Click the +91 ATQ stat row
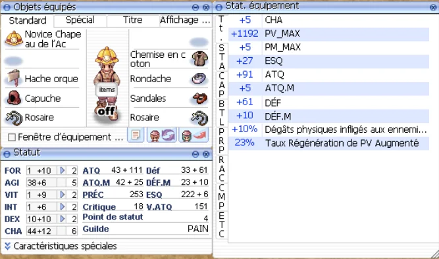 pos(328,75)
